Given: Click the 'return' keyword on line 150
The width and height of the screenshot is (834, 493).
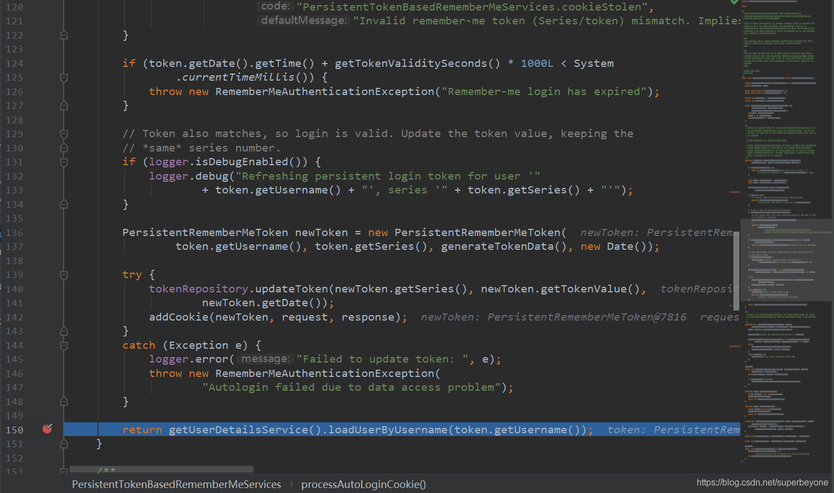Looking at the screenshot, I should pyautogui.click(x=142, y=430).
